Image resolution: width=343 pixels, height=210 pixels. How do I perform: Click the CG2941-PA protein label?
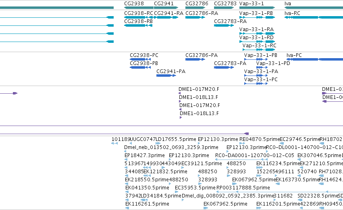pos(171,71)
